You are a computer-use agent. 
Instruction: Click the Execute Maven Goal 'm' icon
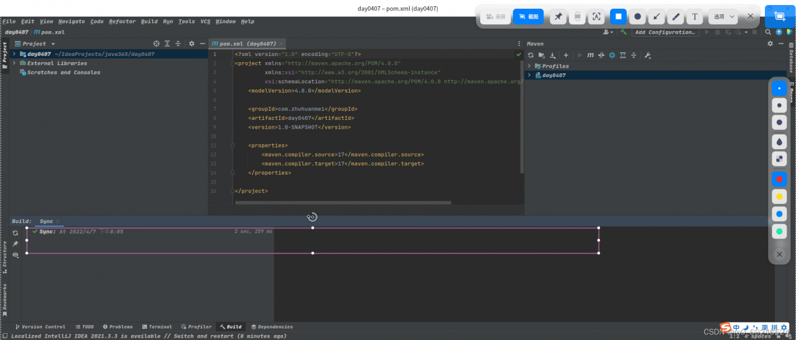click(590, 55)
